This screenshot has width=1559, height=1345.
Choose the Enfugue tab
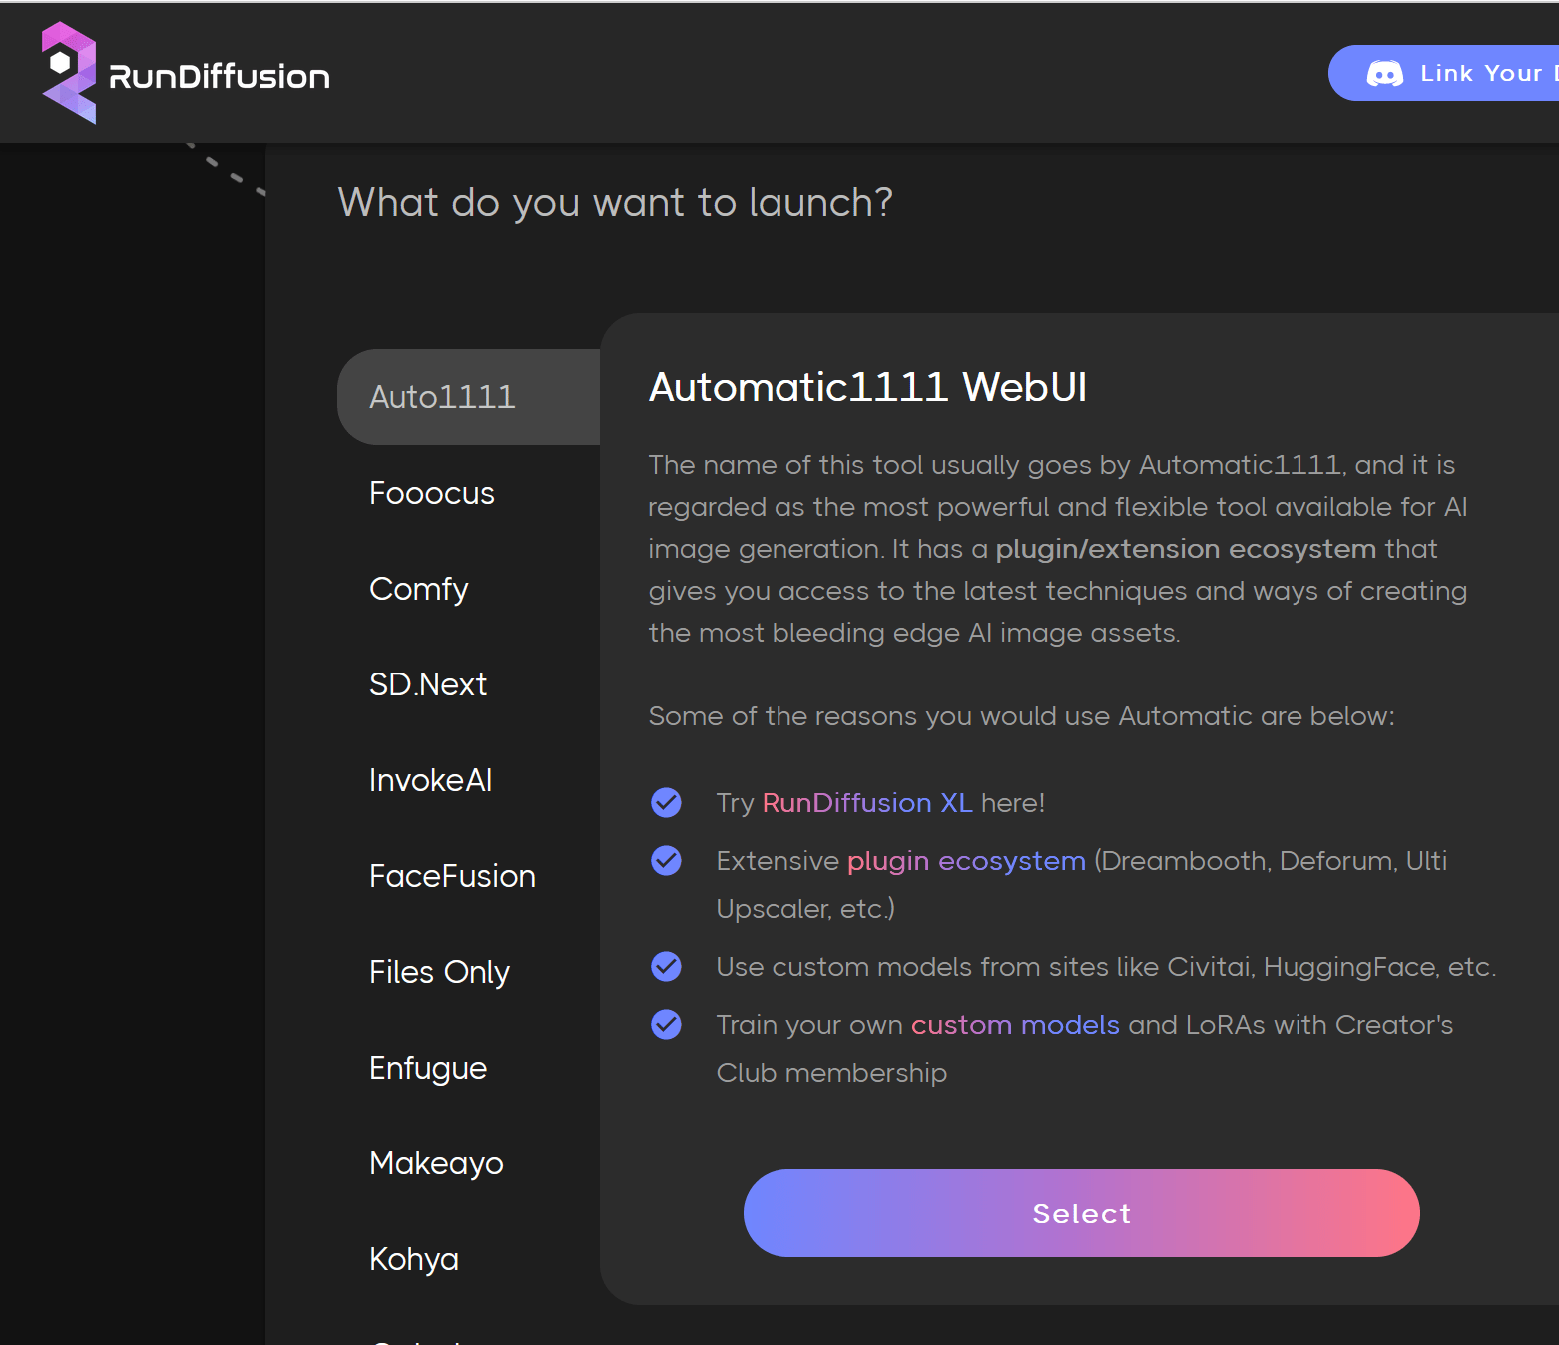click(x=428, y=1068)
